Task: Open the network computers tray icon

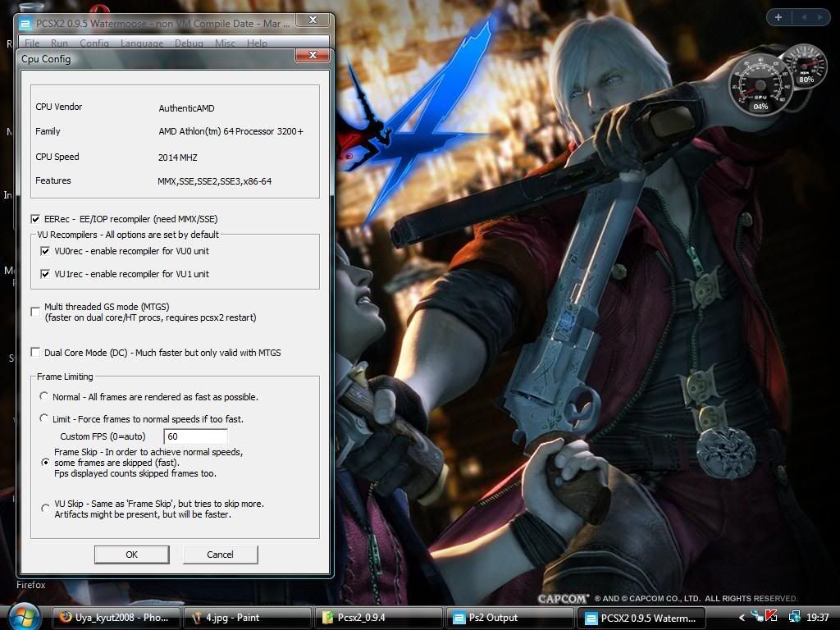Action: (x=795, y=617)
